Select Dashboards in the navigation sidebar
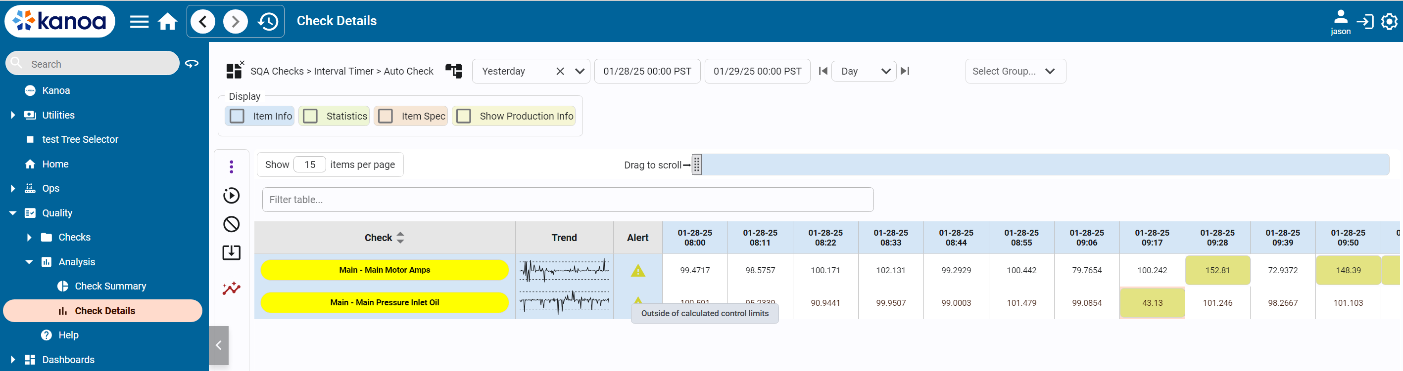 pos(68,360)
